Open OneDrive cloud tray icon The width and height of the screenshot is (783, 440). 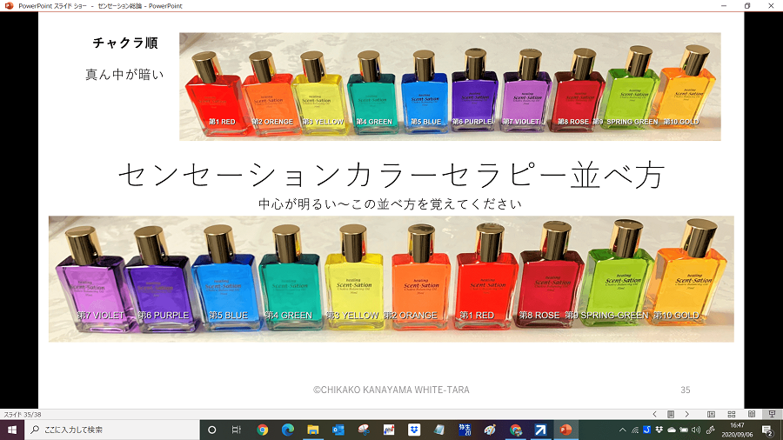[672, 430]
